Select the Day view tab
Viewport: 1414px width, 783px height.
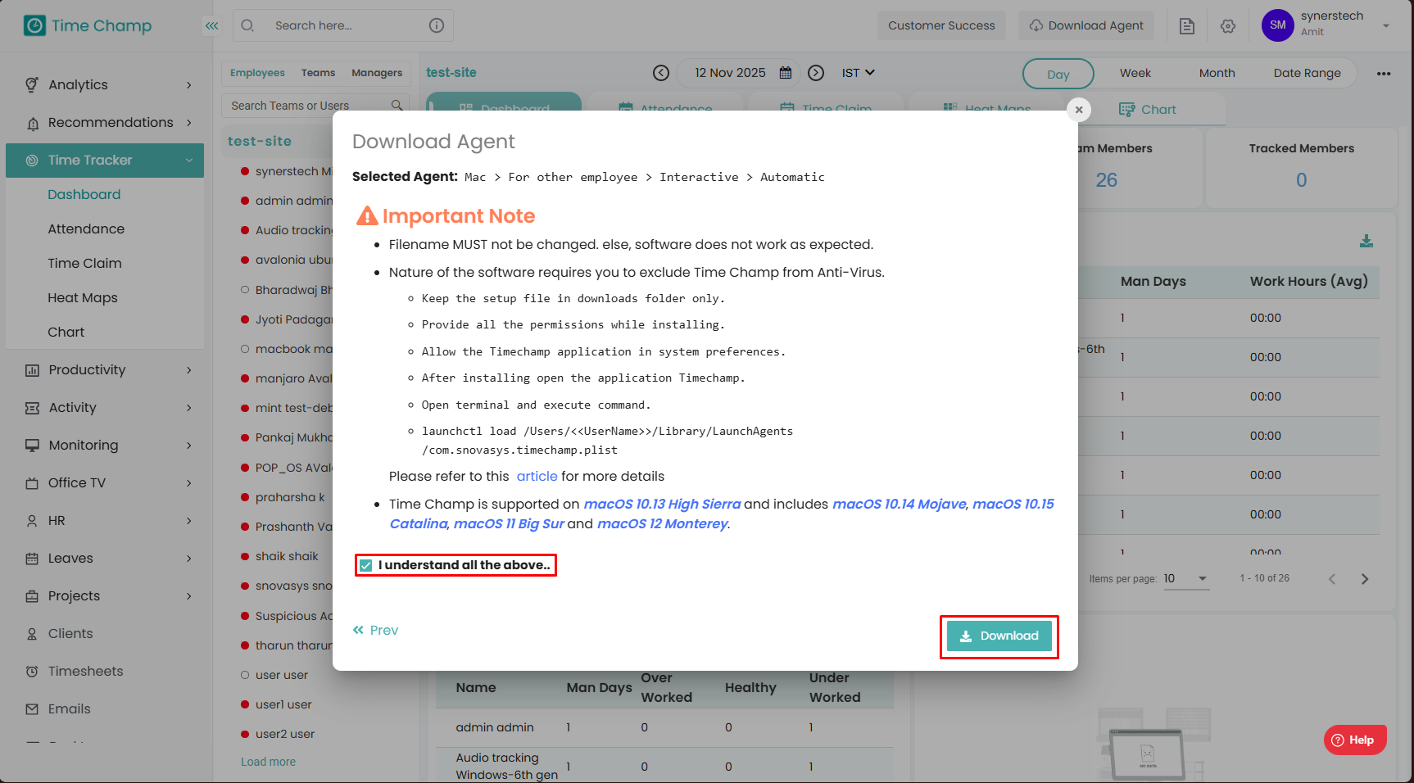(x=1058, y=74)
